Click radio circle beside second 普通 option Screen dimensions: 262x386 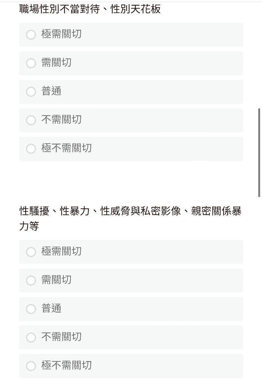click(31, 309)
